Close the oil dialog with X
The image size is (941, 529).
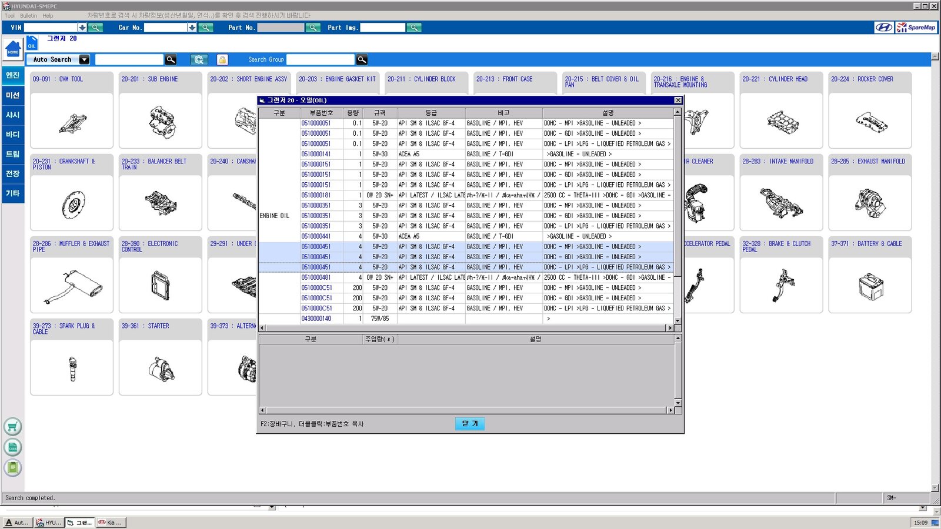(x=678, y=101)
